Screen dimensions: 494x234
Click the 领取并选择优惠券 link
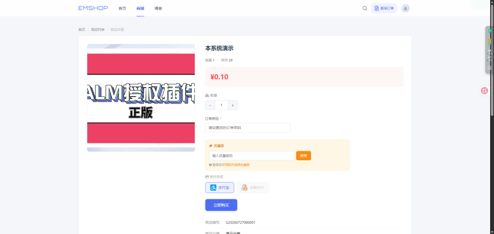[x=237, y=165]
